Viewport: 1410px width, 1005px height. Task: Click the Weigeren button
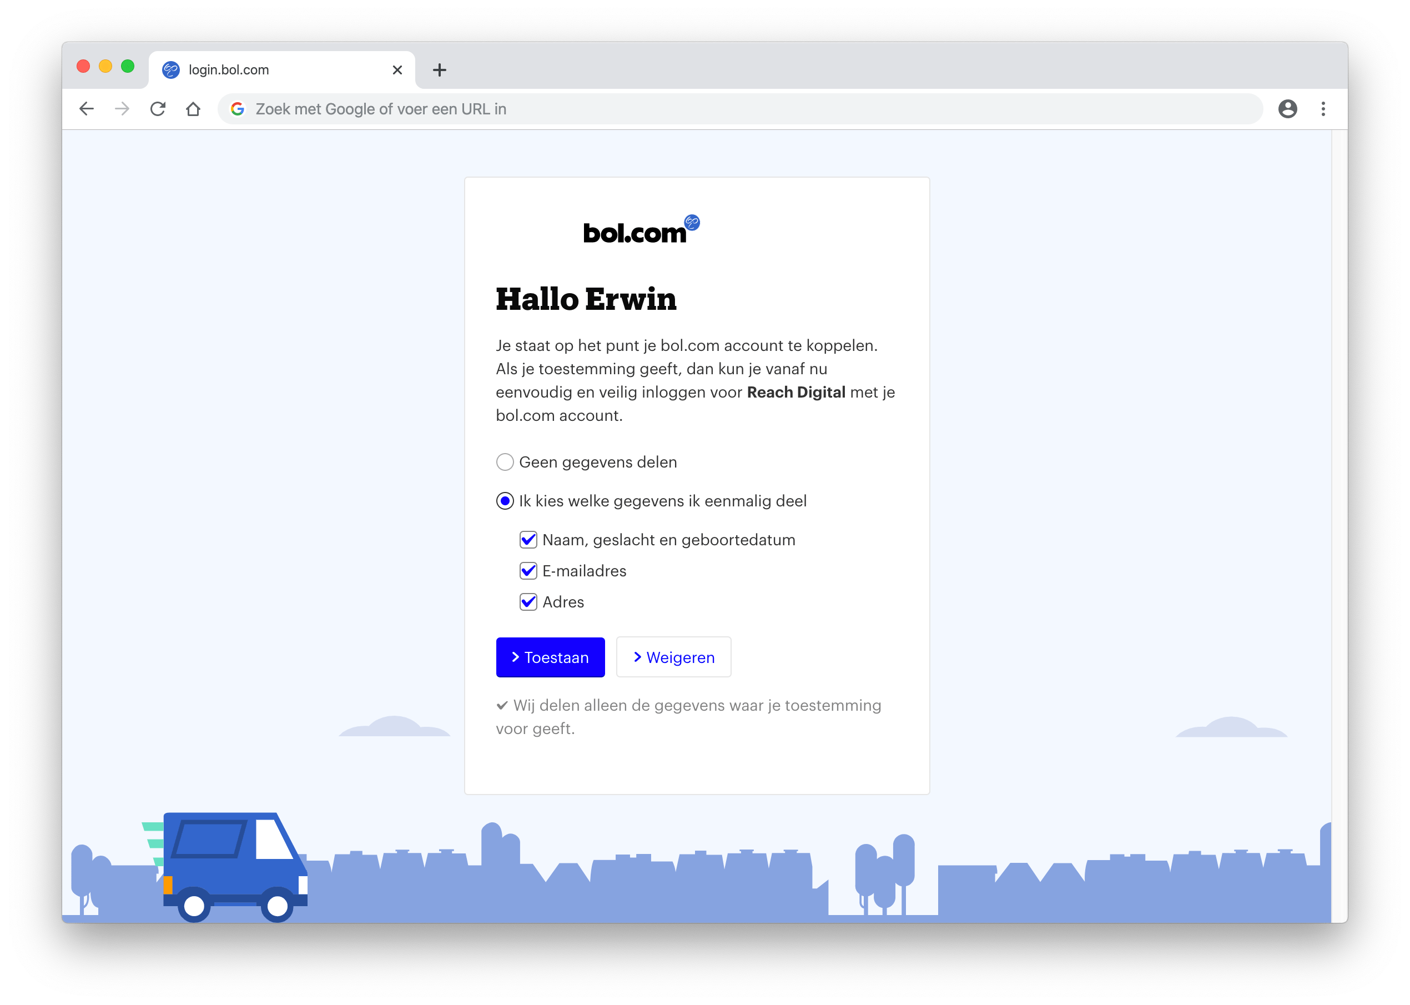click(673, 657)
